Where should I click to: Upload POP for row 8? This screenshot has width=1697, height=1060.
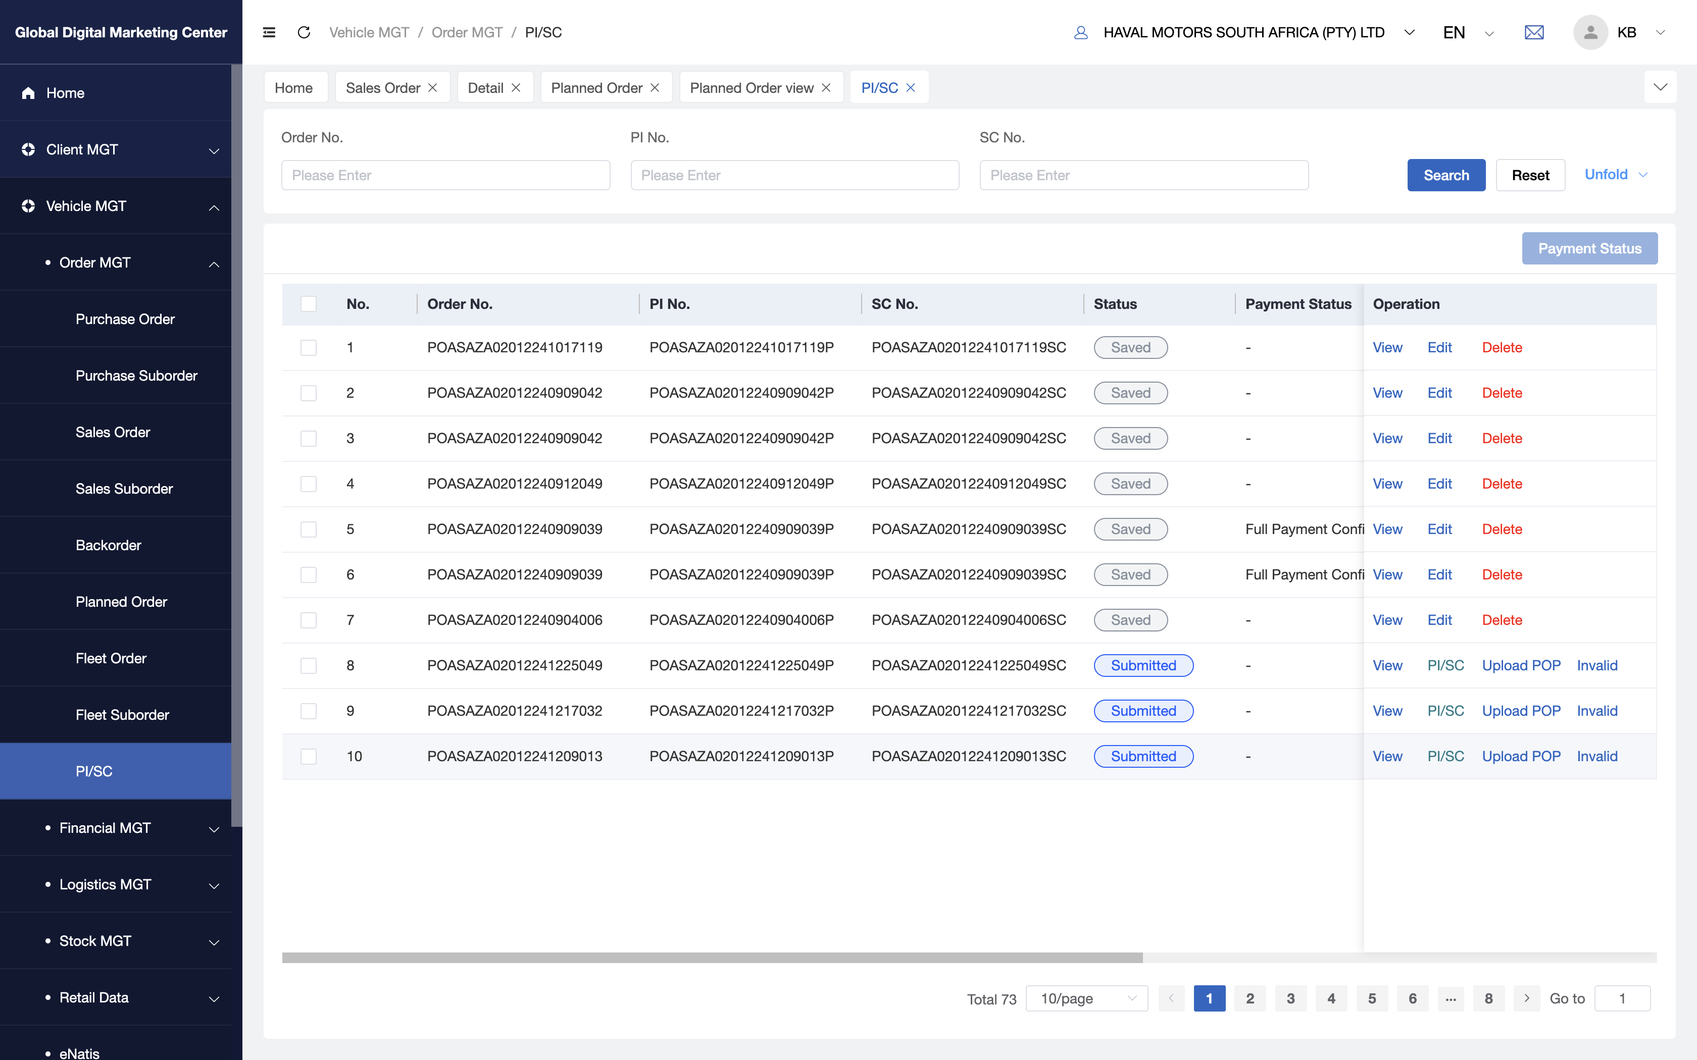(1521, 665)
